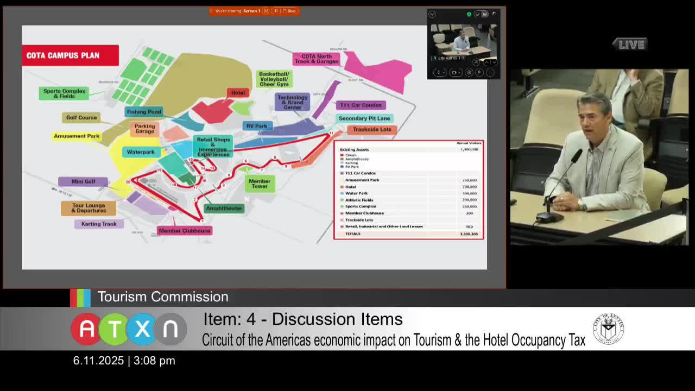Image resolution: width=695 pixels, height=391 pixels.
Task: Switch video panel to the second view layout
Action: (x=485, y=14)
